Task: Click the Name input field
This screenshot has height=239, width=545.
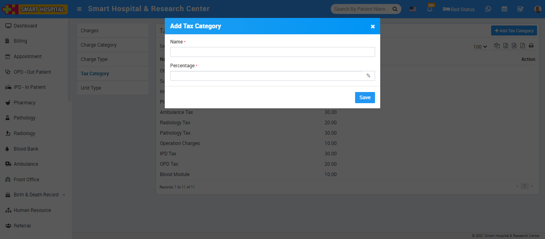Action: (x=272, y=52)
